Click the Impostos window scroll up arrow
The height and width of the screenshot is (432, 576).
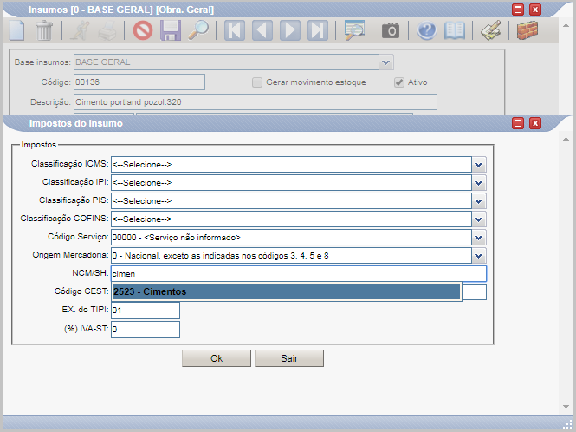566,139
